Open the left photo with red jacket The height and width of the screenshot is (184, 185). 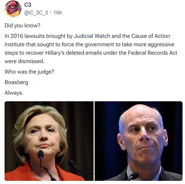point(49,141)
